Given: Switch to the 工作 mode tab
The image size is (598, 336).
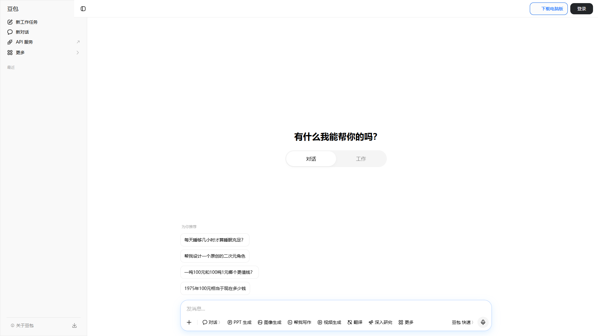Looking at the screenshot, I should (x=361, y=159).
